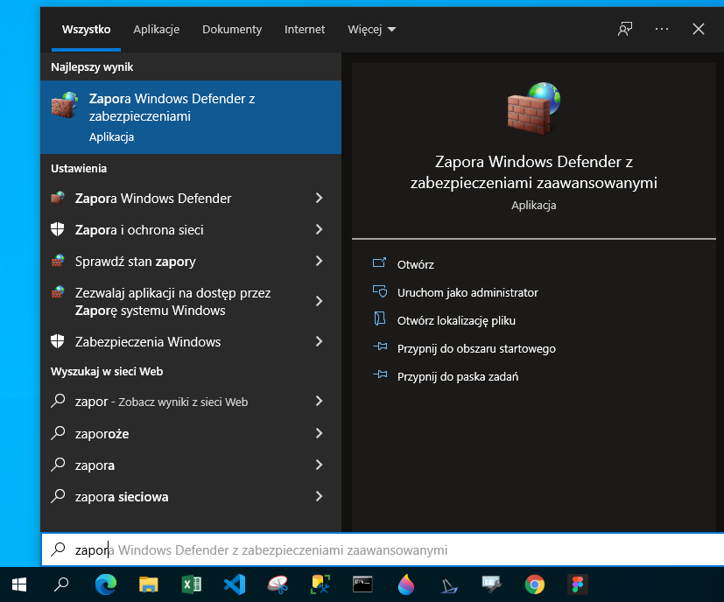
Task: Click the Otwórz open icon
Action: [380, 263]
